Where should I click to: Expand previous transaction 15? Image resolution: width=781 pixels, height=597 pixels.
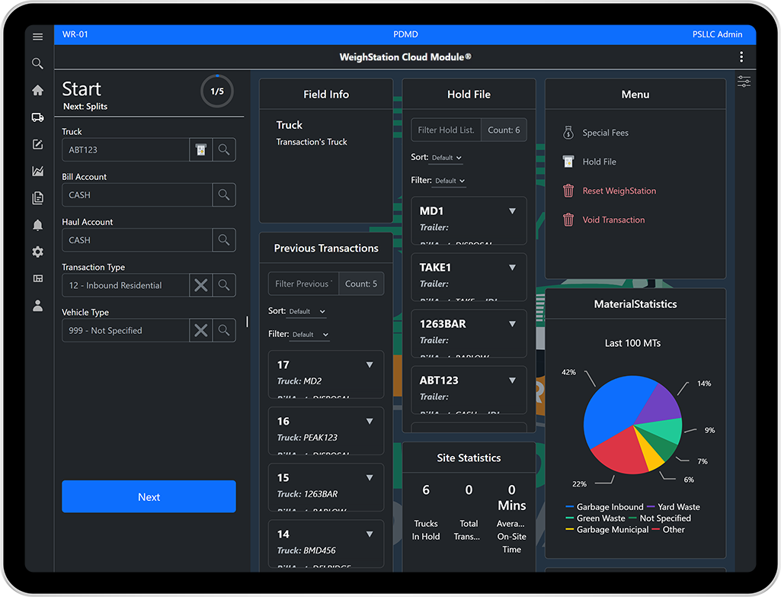pos(370,477)
